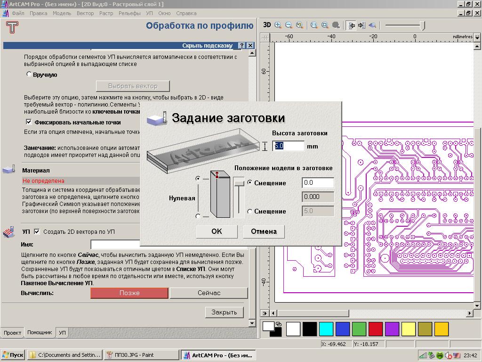Pick the blue colour swatch

pyautogui.click(x=343, y=329)
